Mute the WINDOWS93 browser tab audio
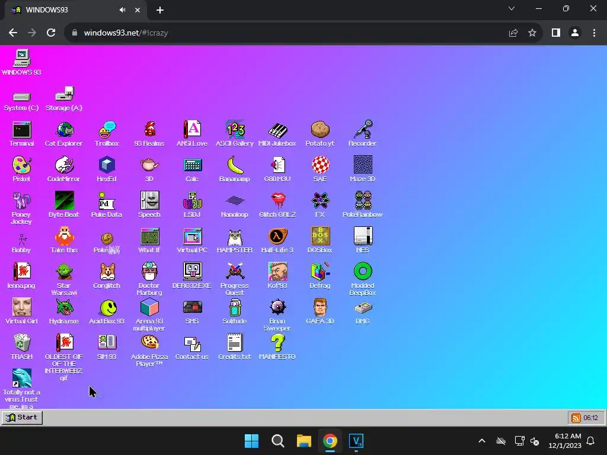 123,10
